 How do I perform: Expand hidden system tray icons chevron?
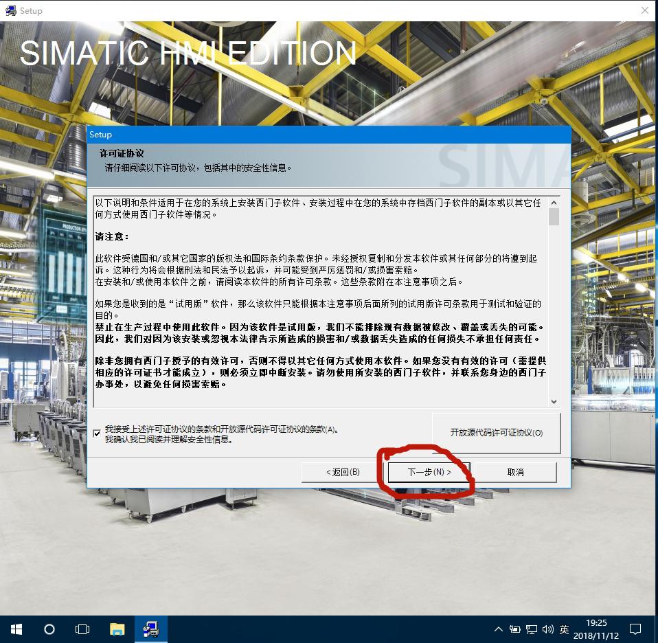point(499,629)
